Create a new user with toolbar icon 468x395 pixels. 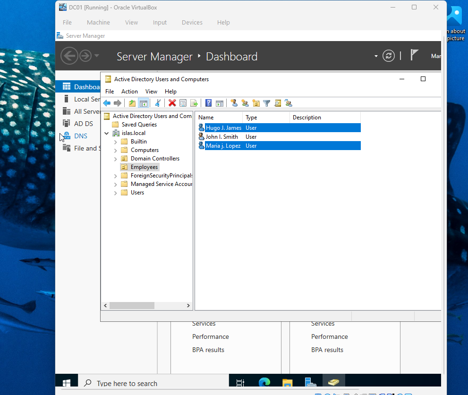234,103
